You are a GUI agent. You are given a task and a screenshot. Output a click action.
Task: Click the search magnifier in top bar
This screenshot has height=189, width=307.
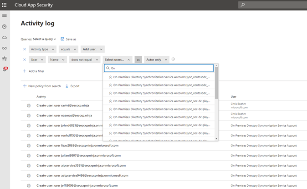(243, 5)
